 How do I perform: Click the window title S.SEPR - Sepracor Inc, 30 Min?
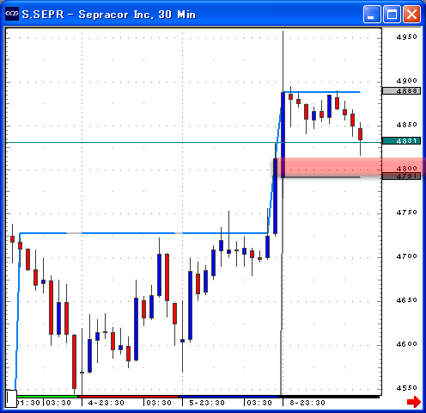coord(109,15)
